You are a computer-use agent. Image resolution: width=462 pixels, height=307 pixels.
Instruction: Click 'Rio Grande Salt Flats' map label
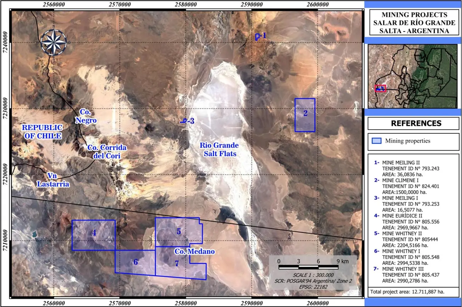[219, 149]
